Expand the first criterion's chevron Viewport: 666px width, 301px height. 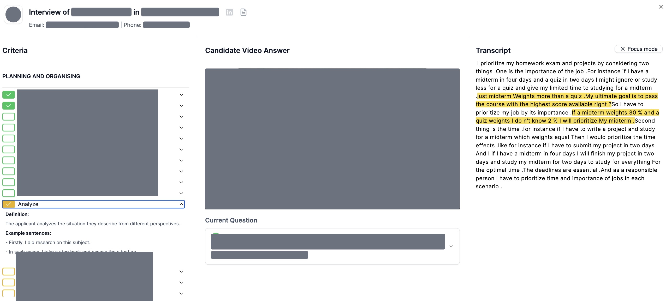point(181,94)
